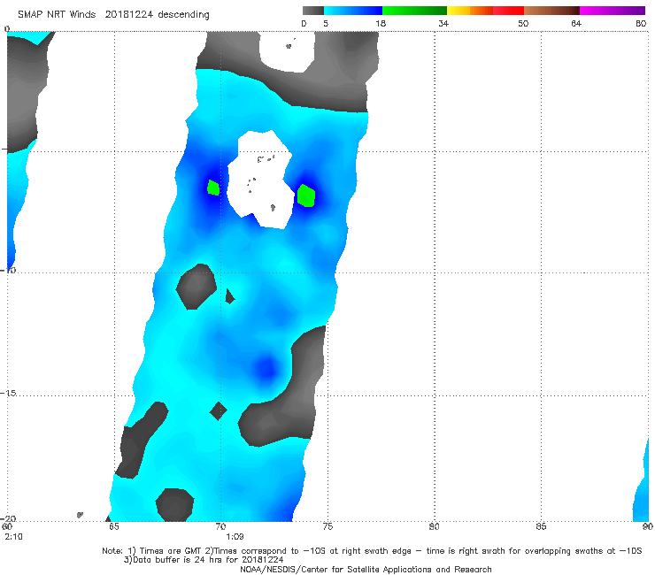The width and height of the screenshot is (655, 575).
Task: Click the note '3)Data buffer is 24 hrs for 20181224'
Action: pyautogui.click(x=204, y=560)
